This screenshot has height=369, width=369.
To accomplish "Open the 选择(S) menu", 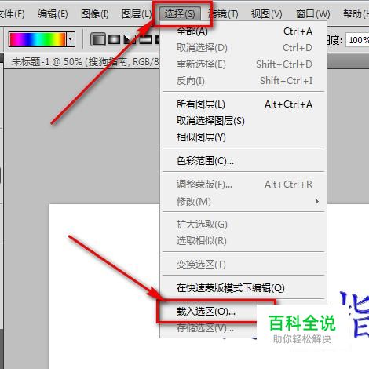I will (180, 14).
